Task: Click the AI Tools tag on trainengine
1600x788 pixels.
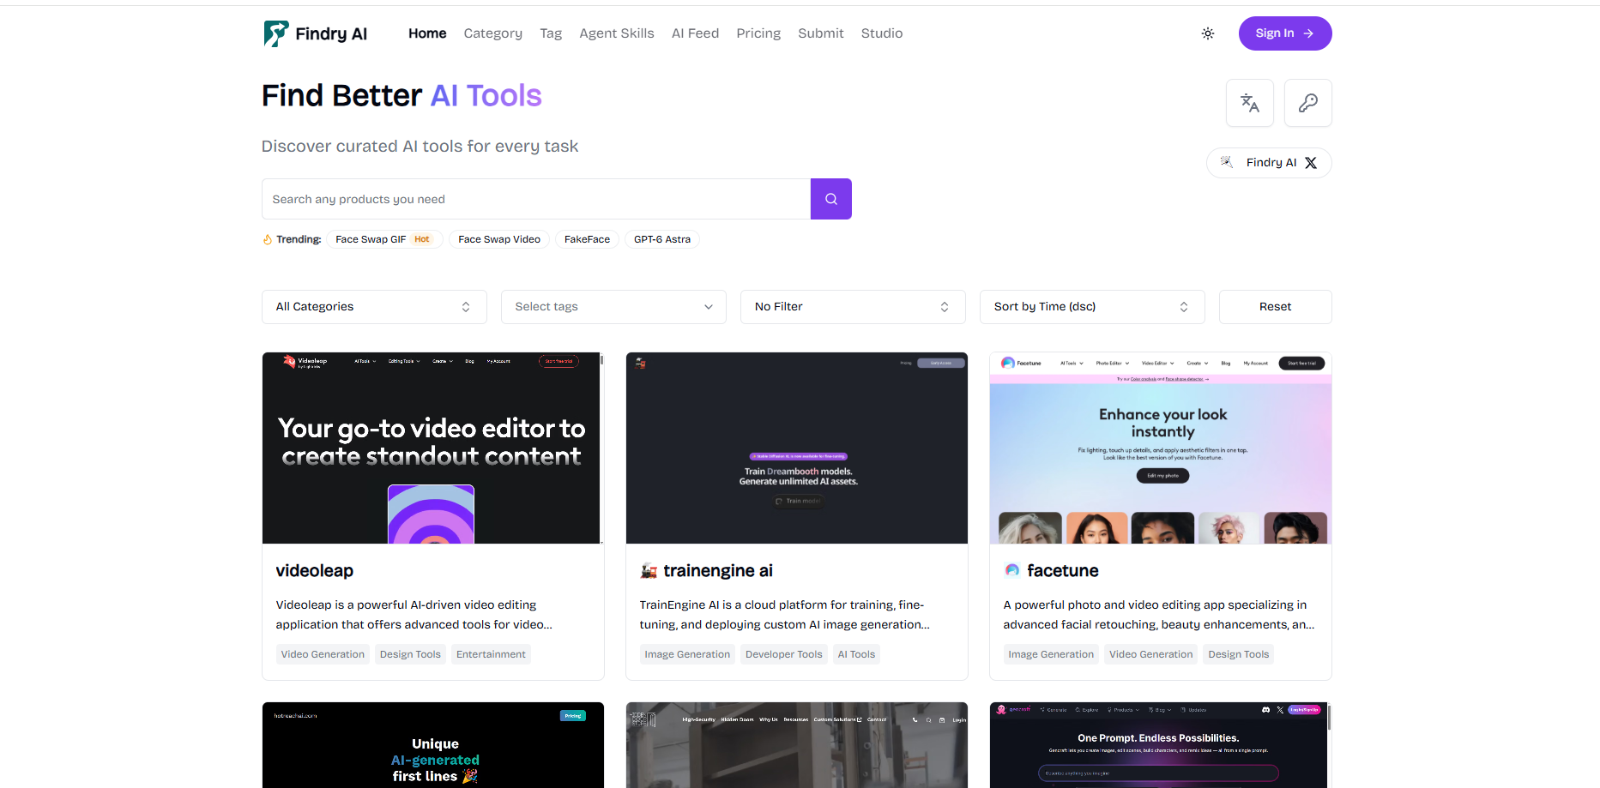Action: [x=856, y=654]
